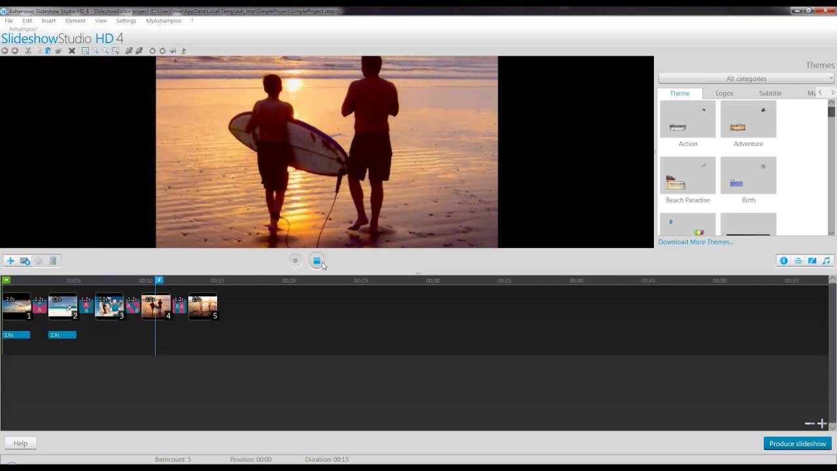The image size is (837, 471).
Task: Click the Delete (X) icon in the toolbar
Action: [x=72, y=50]
